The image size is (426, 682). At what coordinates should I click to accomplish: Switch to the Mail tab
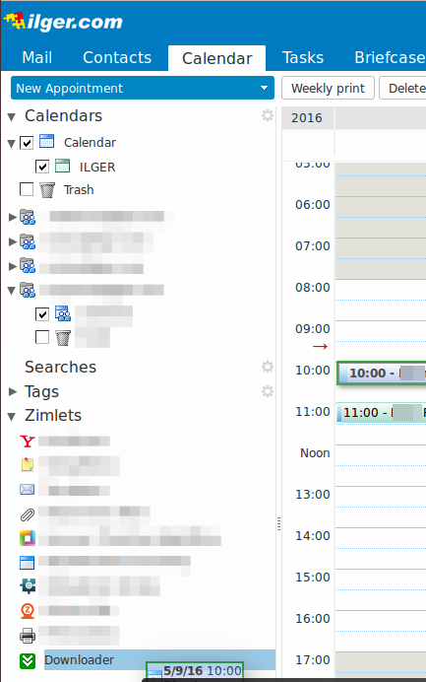pyautogui.click(x=37, y=57)
